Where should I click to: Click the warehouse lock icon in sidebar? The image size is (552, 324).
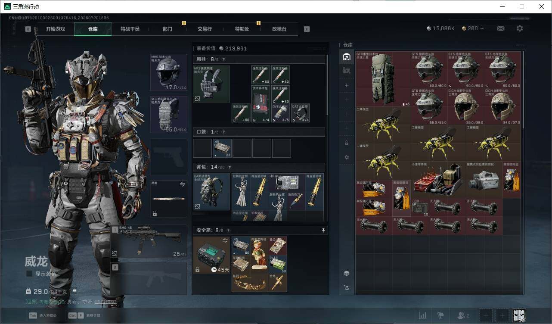pyautogui.click(x=347, y=143)
